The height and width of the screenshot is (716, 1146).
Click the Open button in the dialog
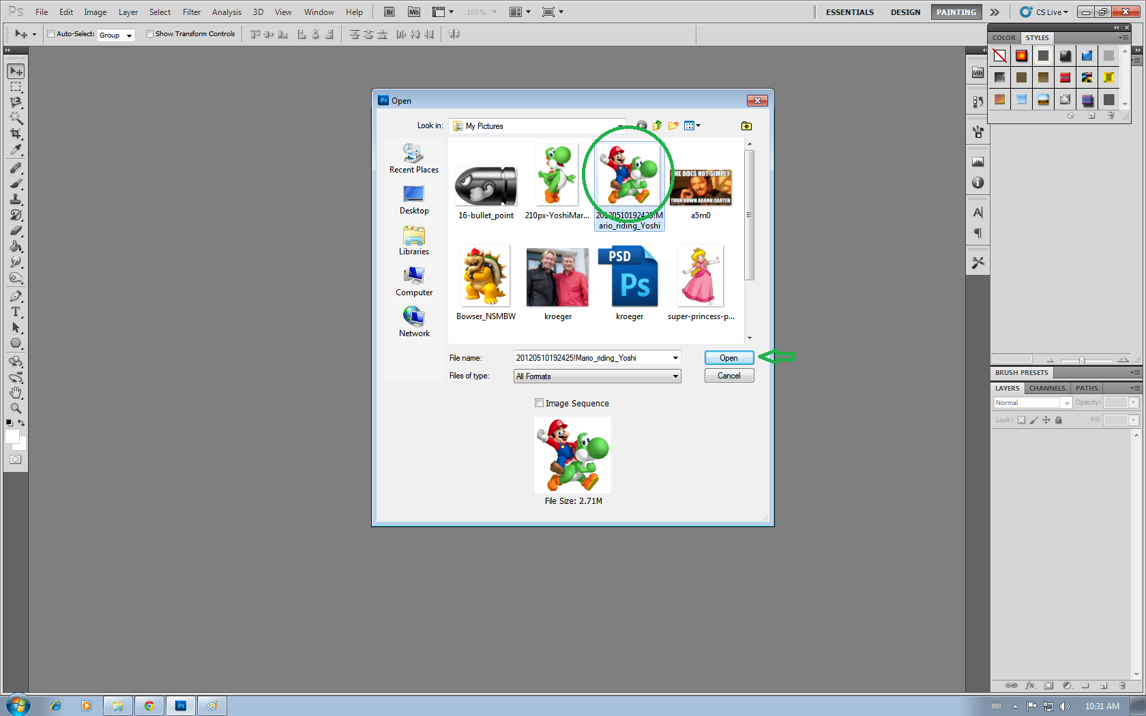729,358
